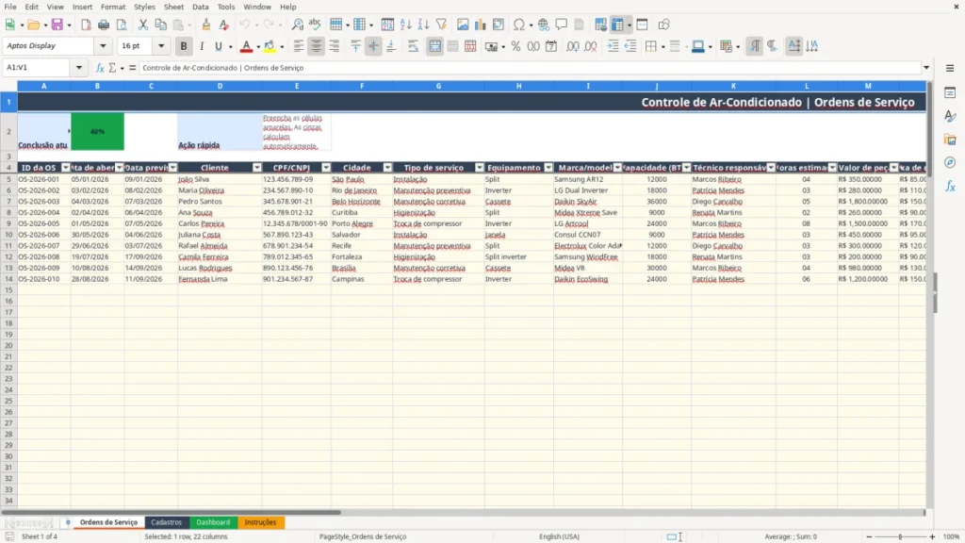
Task: Click the Insert Comment icon
Action: pos(562,25)
